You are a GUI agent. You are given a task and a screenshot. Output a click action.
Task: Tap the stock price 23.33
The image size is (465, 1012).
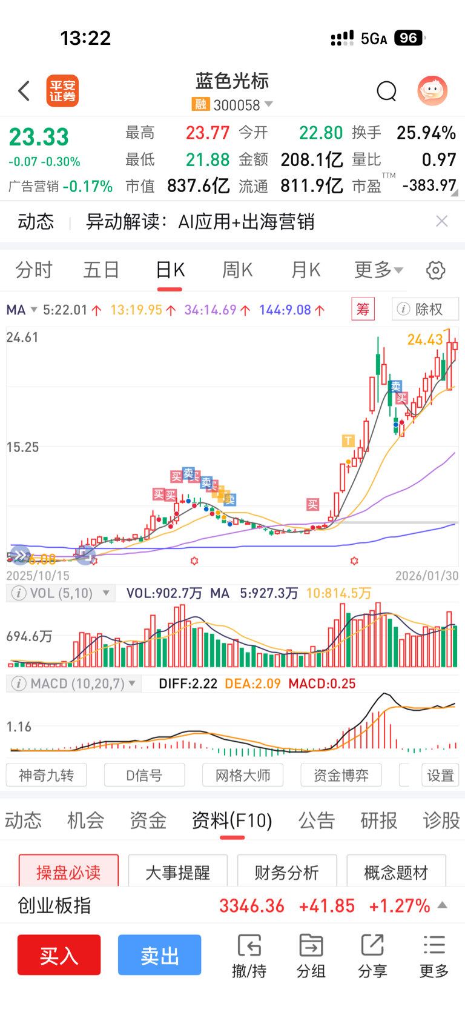(39, 137)
